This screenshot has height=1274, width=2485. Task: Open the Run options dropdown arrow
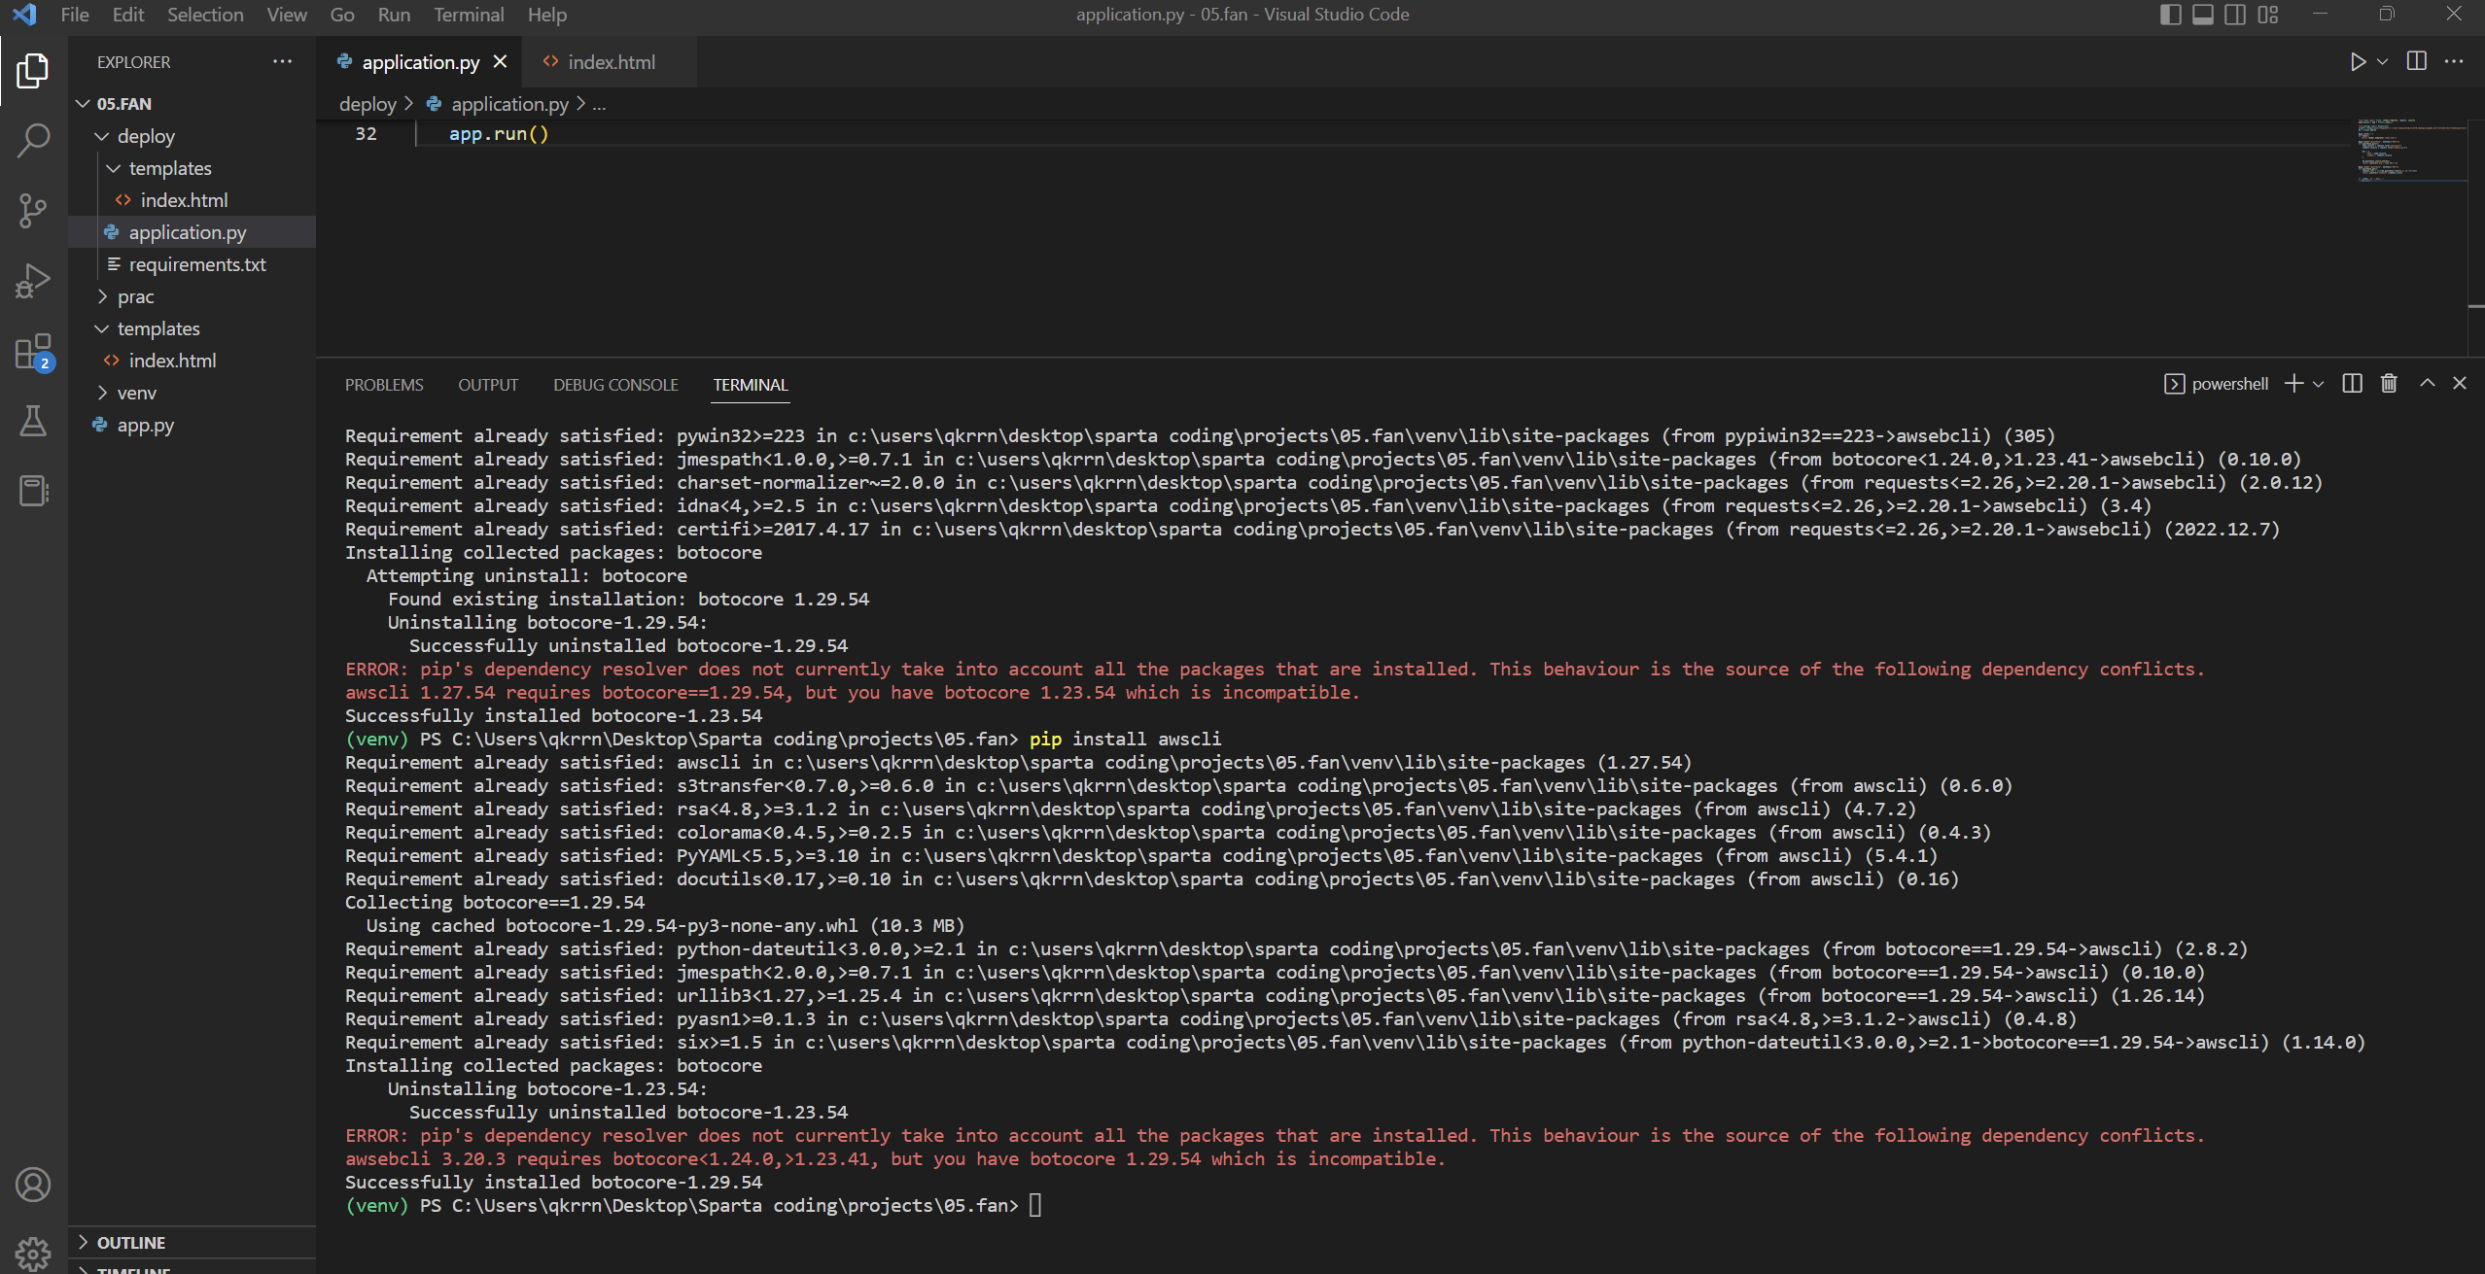pyautogui.click(x=2382, y=62)
